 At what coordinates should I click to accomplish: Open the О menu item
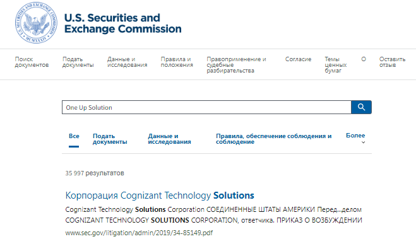(364, 59)
